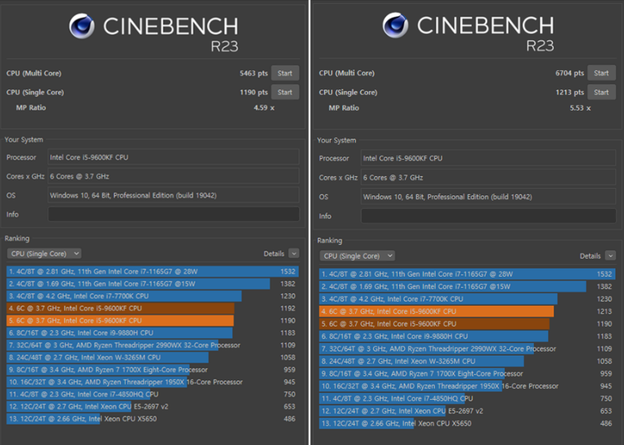This screenshot has width=624, height=445.
Task: Select i7-1165G7 @ 28W row in left ranking
Action: point(153,272)
